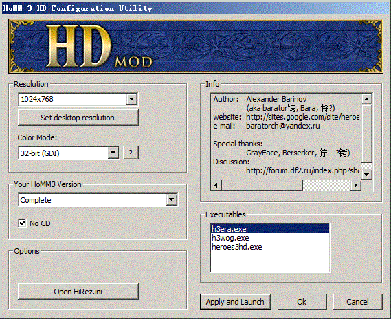Open the Resolution dropdown arrow

click(x=132, y=99)
